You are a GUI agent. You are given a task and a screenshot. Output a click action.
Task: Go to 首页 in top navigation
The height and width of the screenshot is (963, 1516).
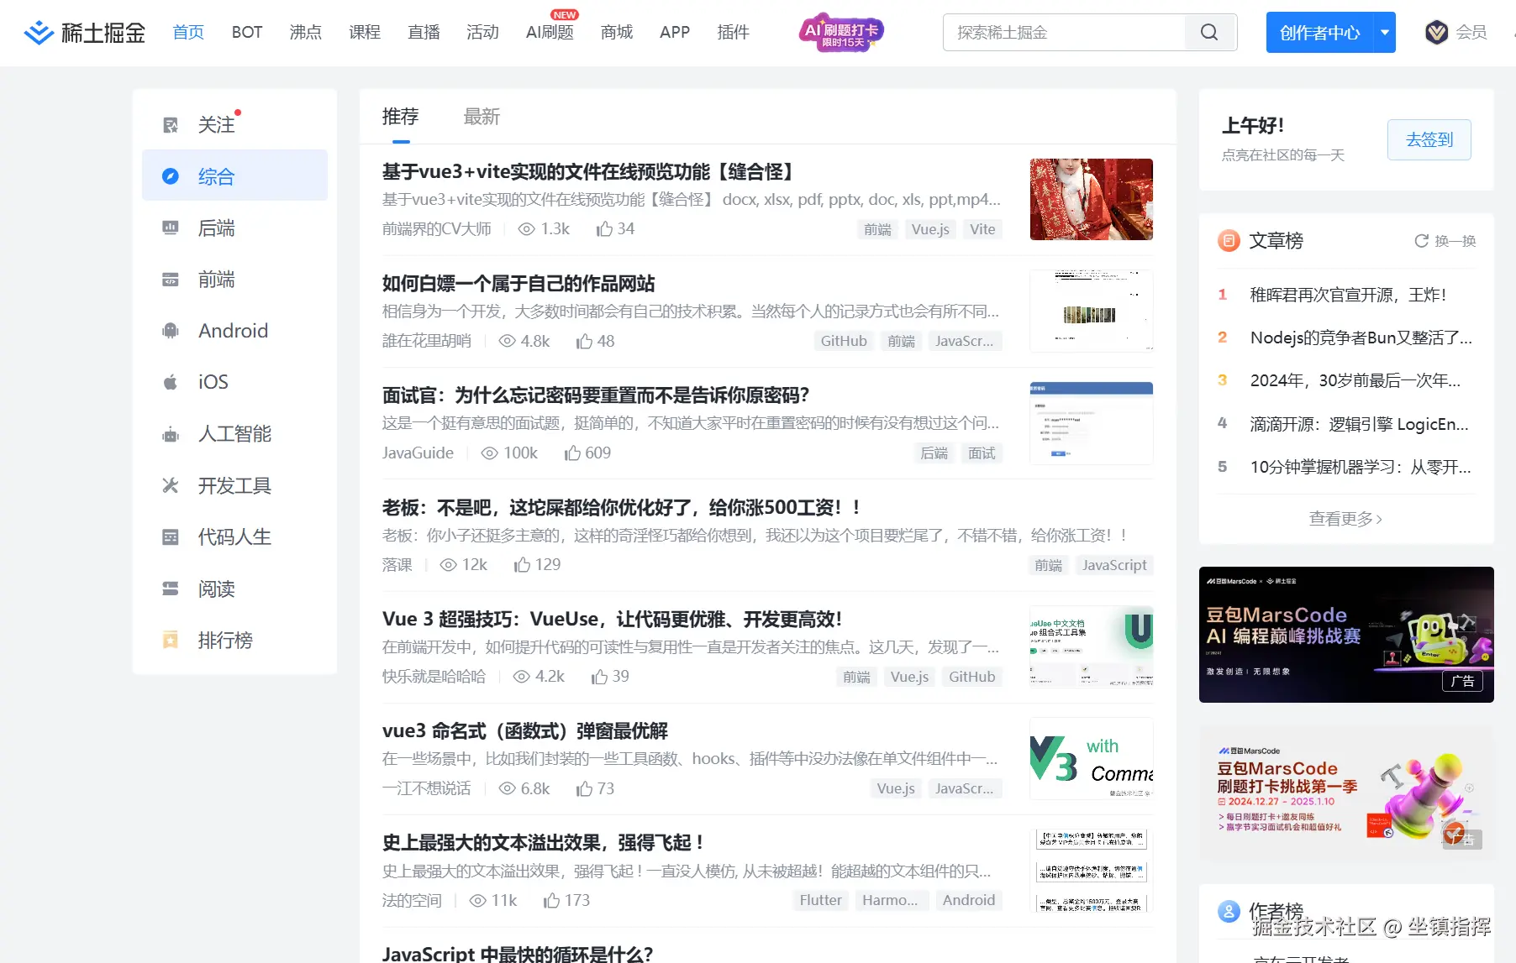click(x=188, y=32)
